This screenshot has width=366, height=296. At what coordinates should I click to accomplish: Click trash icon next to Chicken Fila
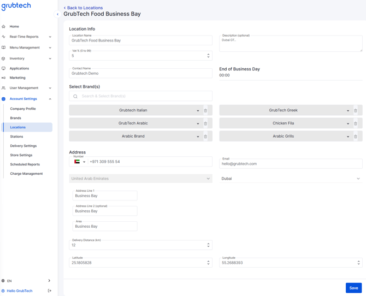(x=356, y=123)
